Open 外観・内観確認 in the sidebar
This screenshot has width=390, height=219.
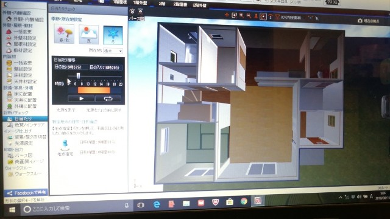[x=25, y=19]
